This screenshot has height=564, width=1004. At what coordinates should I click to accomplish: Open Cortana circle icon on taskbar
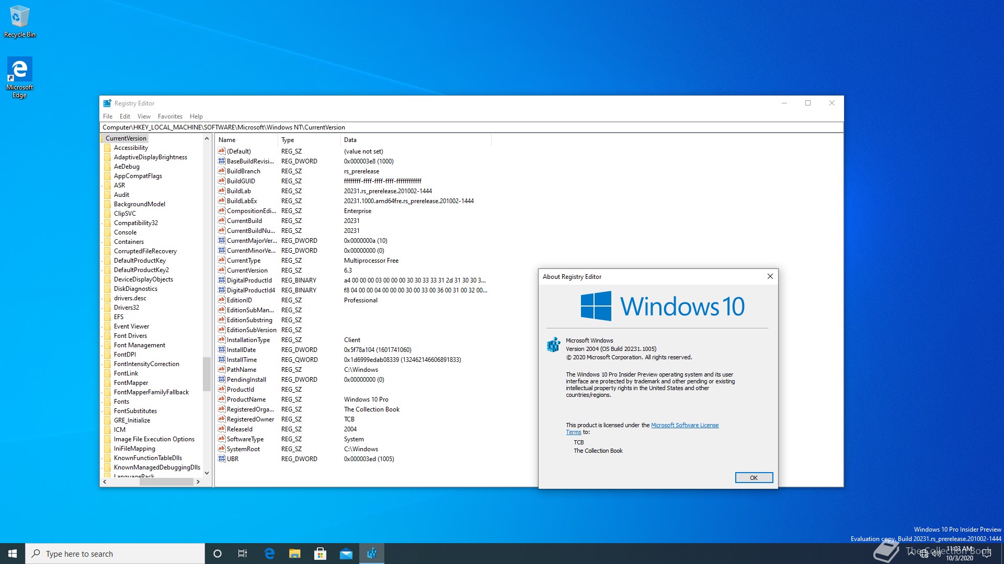click(218, 554)
